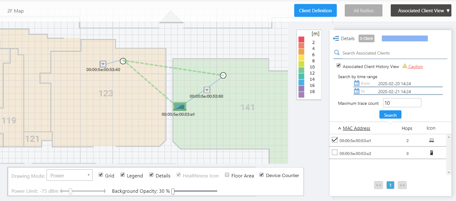Click the Client Definition button
The image size is (456, 201).
click(x=315, y=10)
